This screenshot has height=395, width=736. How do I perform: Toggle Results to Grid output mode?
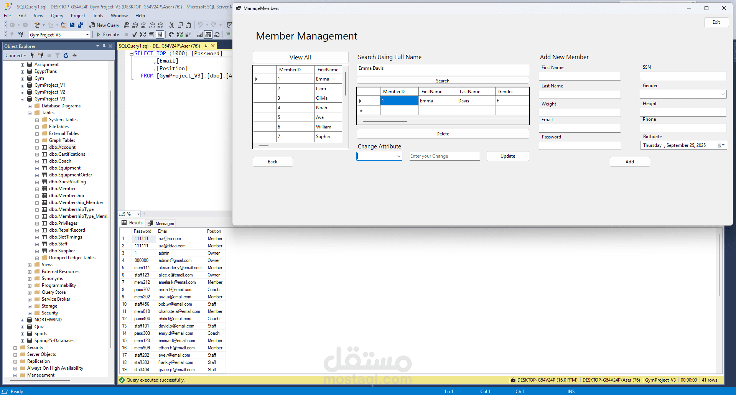point(208,35)
